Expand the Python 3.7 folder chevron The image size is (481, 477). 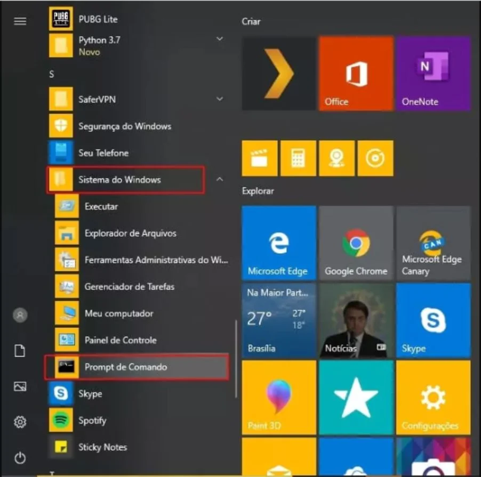coord(220,38)
